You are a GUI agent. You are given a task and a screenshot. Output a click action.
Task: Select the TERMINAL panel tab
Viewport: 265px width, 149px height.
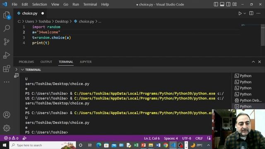(66, 62)
